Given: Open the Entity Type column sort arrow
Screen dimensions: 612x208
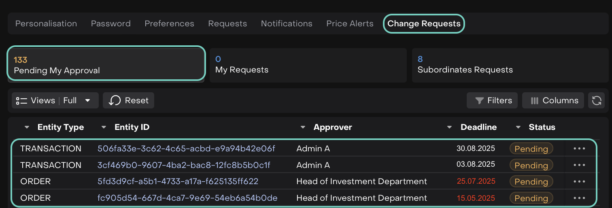Looking at the screenshot, I should [27, 127].
